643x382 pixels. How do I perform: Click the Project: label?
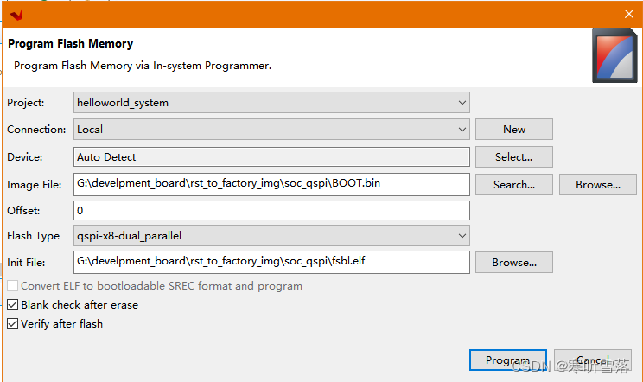coord(25,103)
